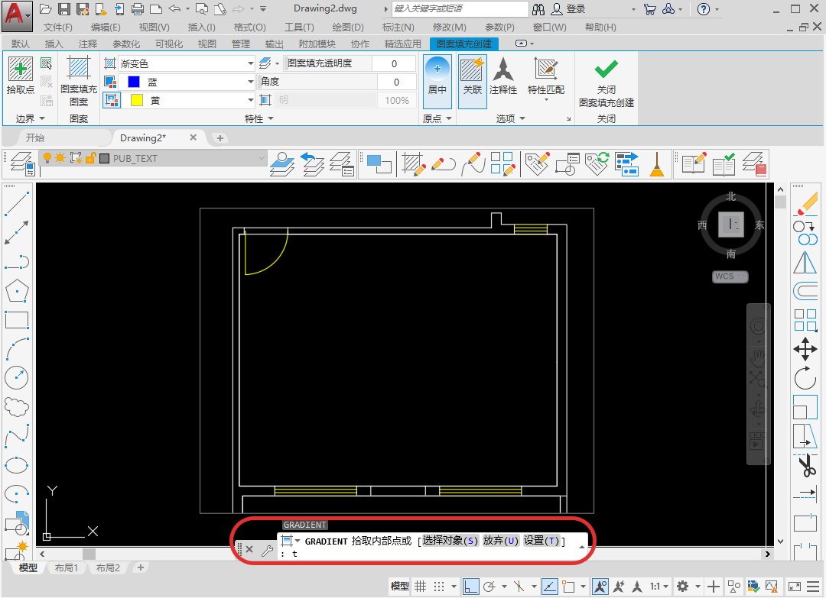Toggle snap mode dots in status bar
Screen dimensions: 826x598
click(439, 586)
